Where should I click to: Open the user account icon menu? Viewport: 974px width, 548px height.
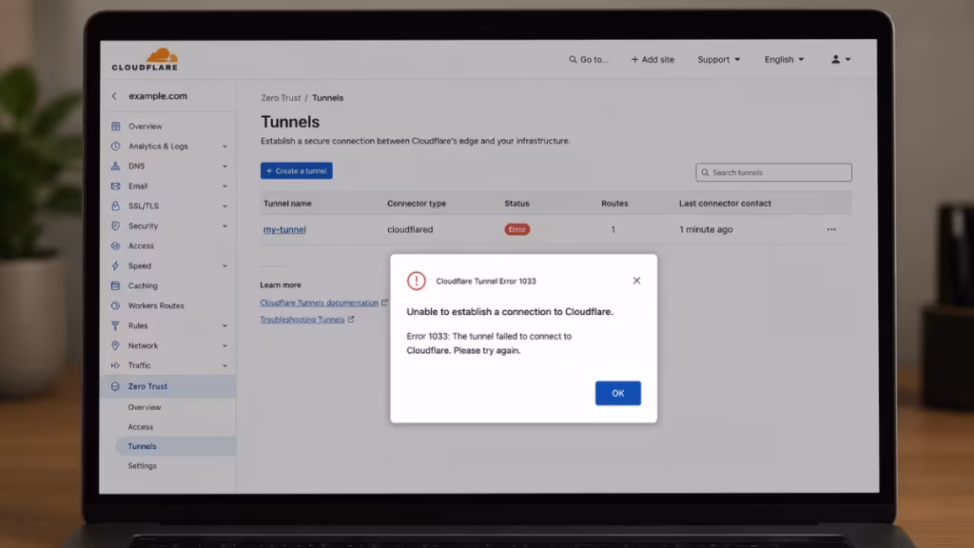click(841, 59)
